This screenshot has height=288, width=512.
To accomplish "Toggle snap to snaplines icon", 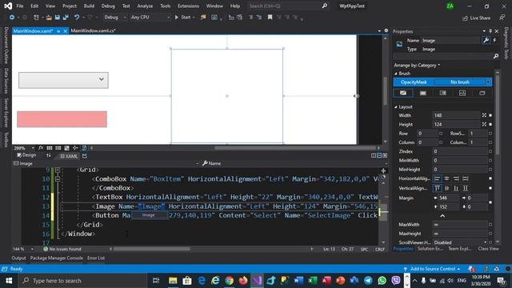I will click(75, 148).
